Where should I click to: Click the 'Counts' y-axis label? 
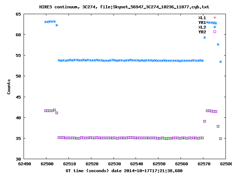pos(9,87)
